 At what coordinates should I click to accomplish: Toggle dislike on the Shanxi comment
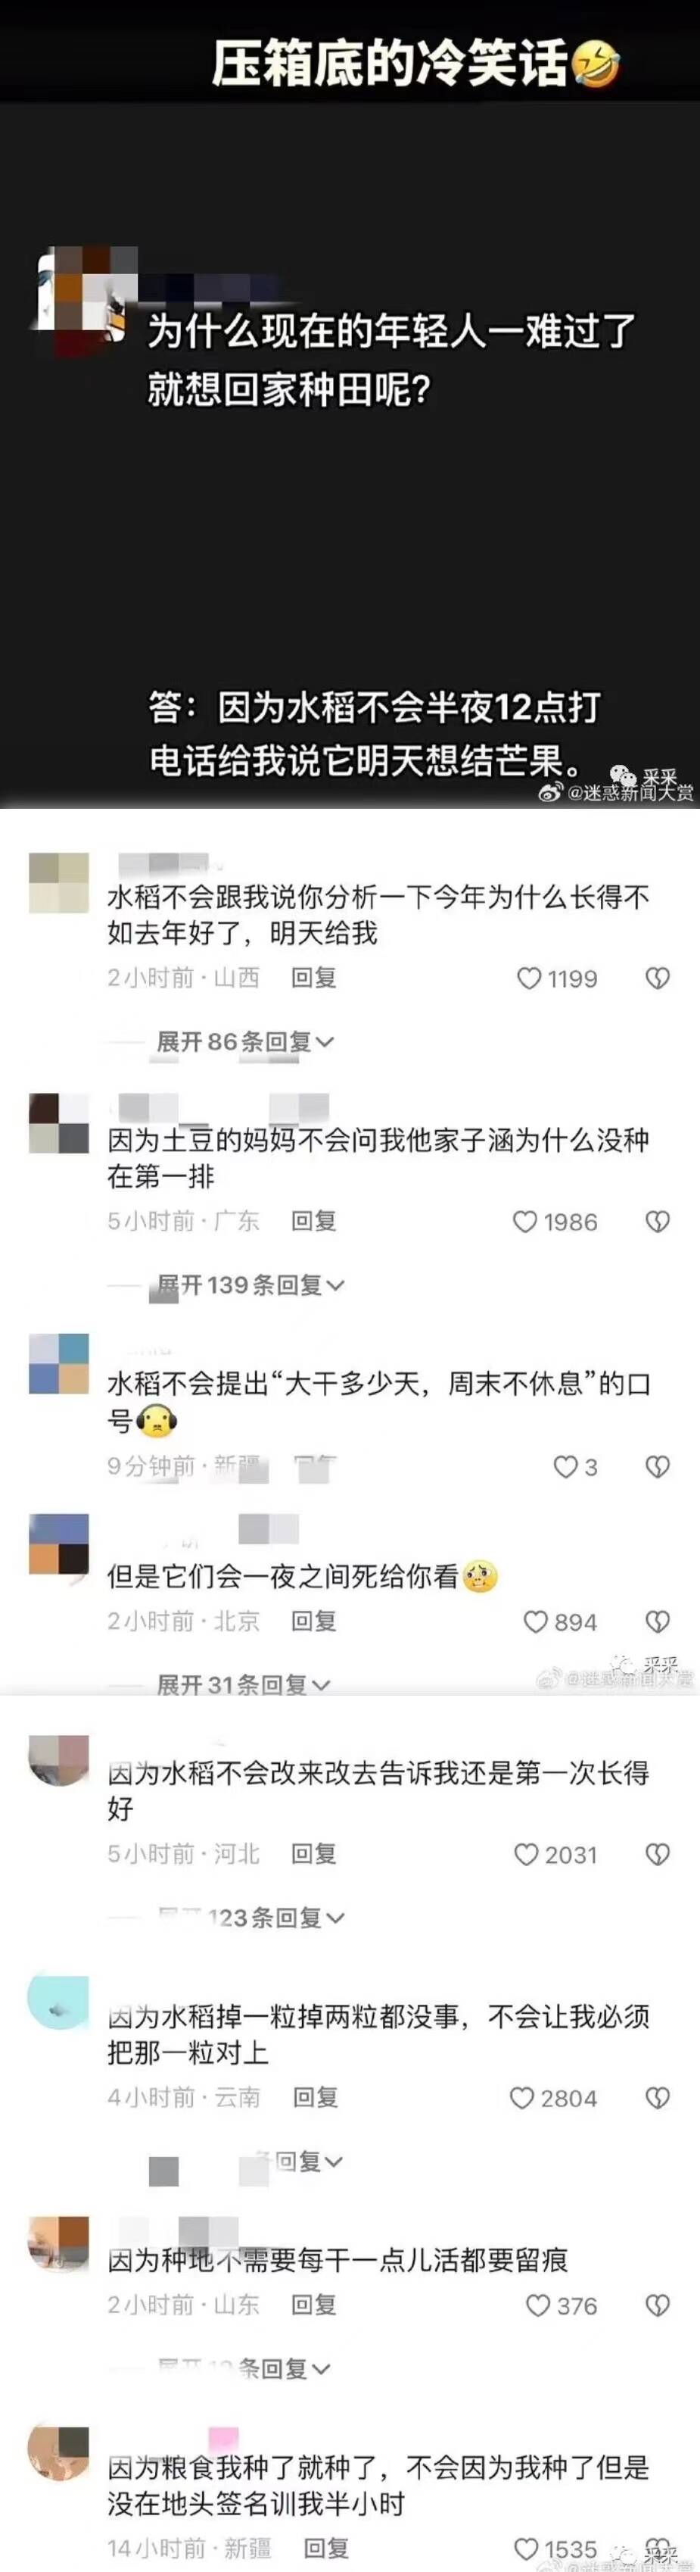tap(657, 979)
